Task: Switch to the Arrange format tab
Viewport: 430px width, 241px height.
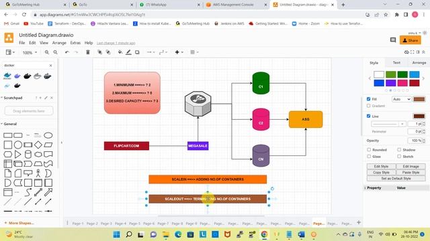Action: point(419,62)
